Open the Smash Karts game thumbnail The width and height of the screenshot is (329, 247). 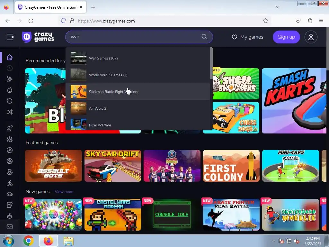(x=294, y=101)
